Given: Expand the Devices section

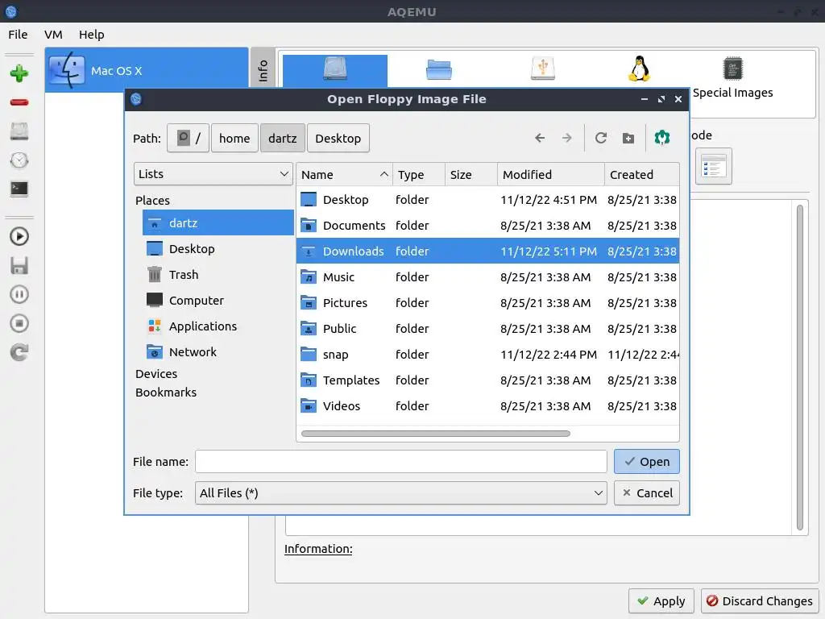Looking at the screenshot, I should (x=156, y=374).
